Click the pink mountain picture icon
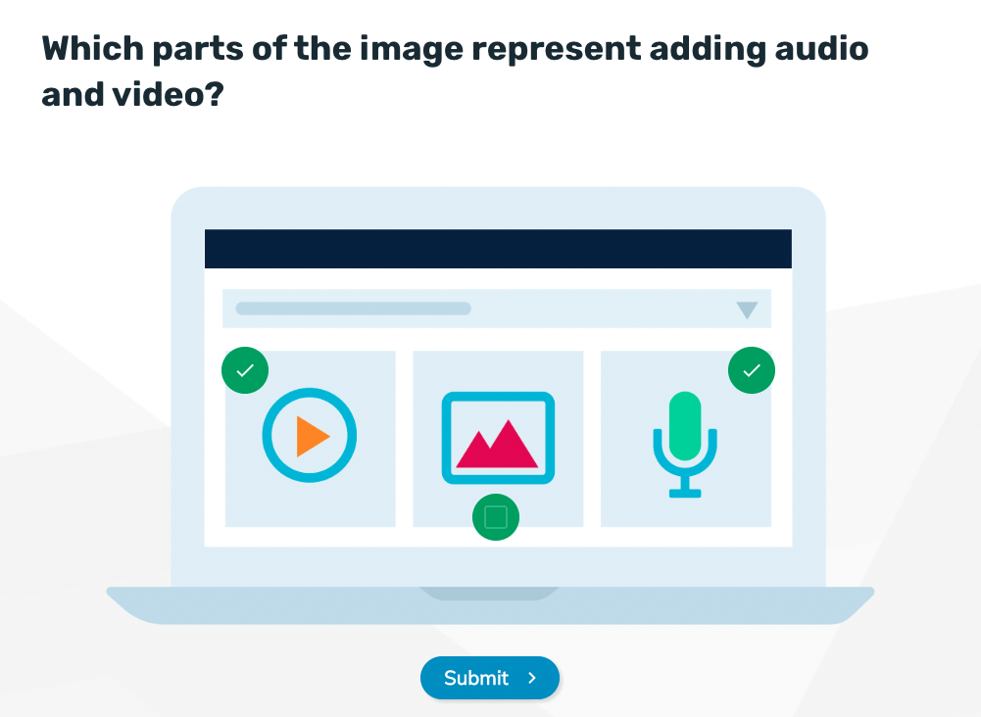981x717 pixels. (x=498, y=438)
